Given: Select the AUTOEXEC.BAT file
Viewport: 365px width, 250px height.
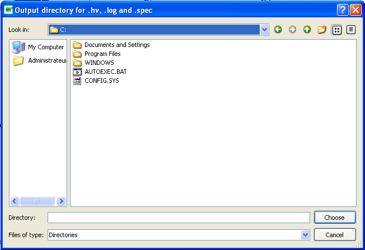Looking at the screenshot, I should point(104,72).
